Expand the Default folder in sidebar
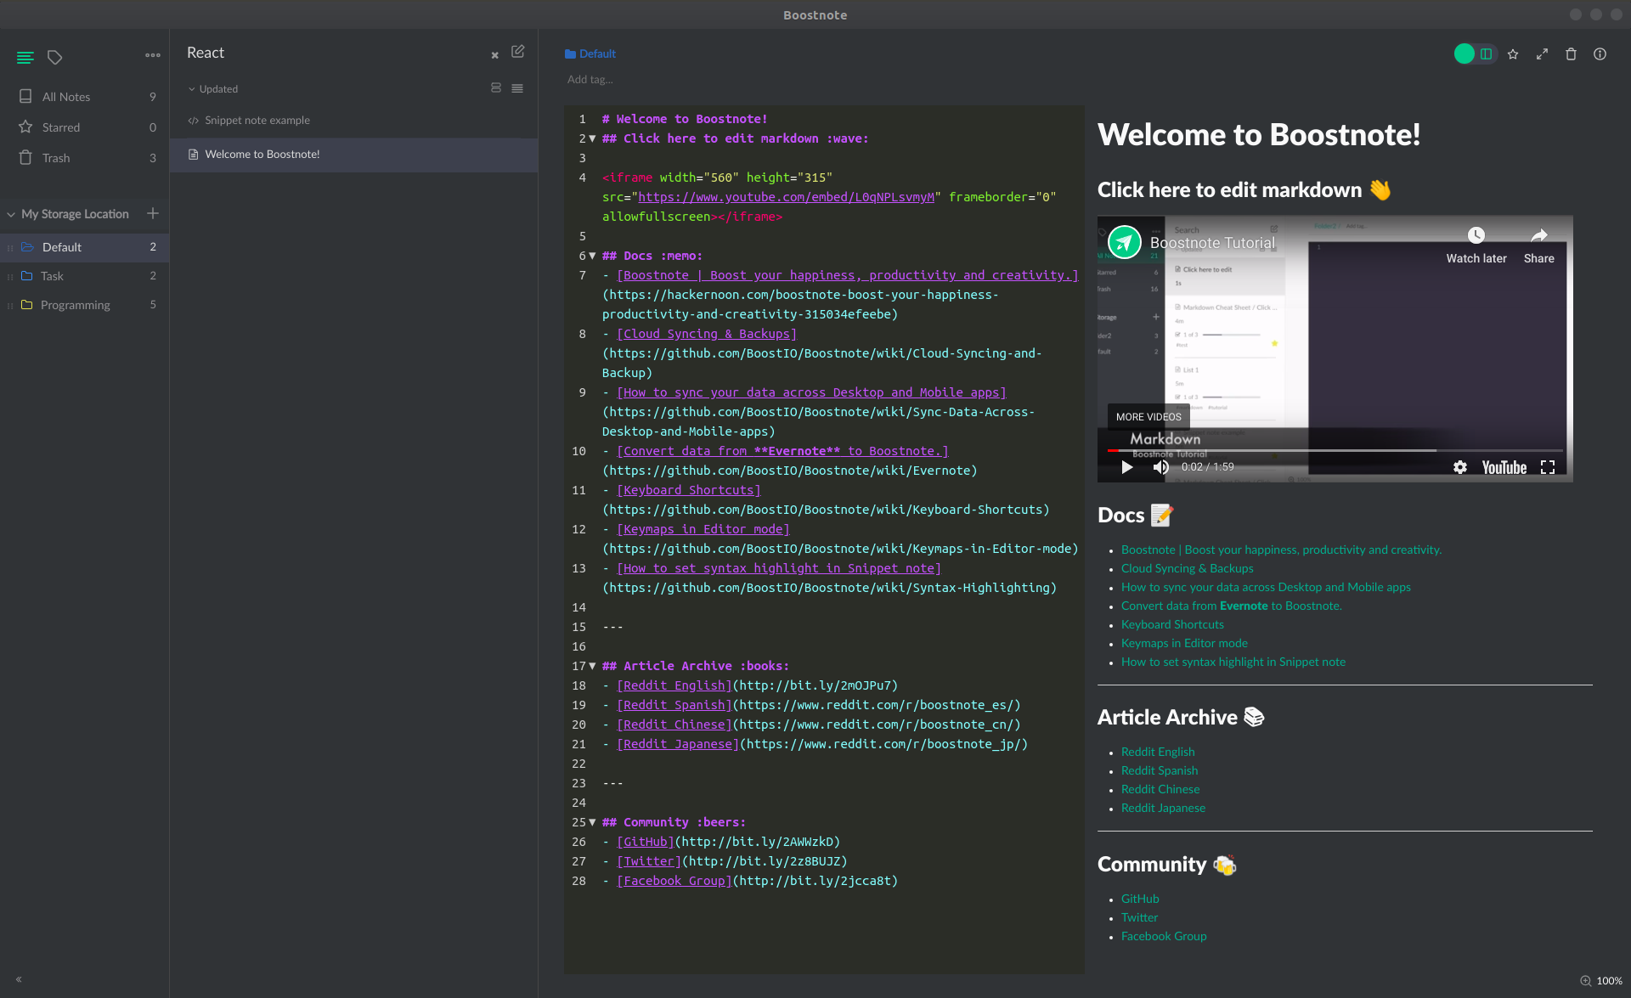This screenshot has height=998, width=1631. point(60,245)
